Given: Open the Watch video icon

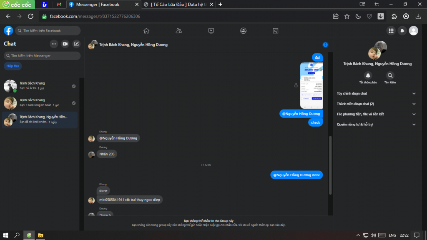Looking at the screenshot, I should coord(211,30).
